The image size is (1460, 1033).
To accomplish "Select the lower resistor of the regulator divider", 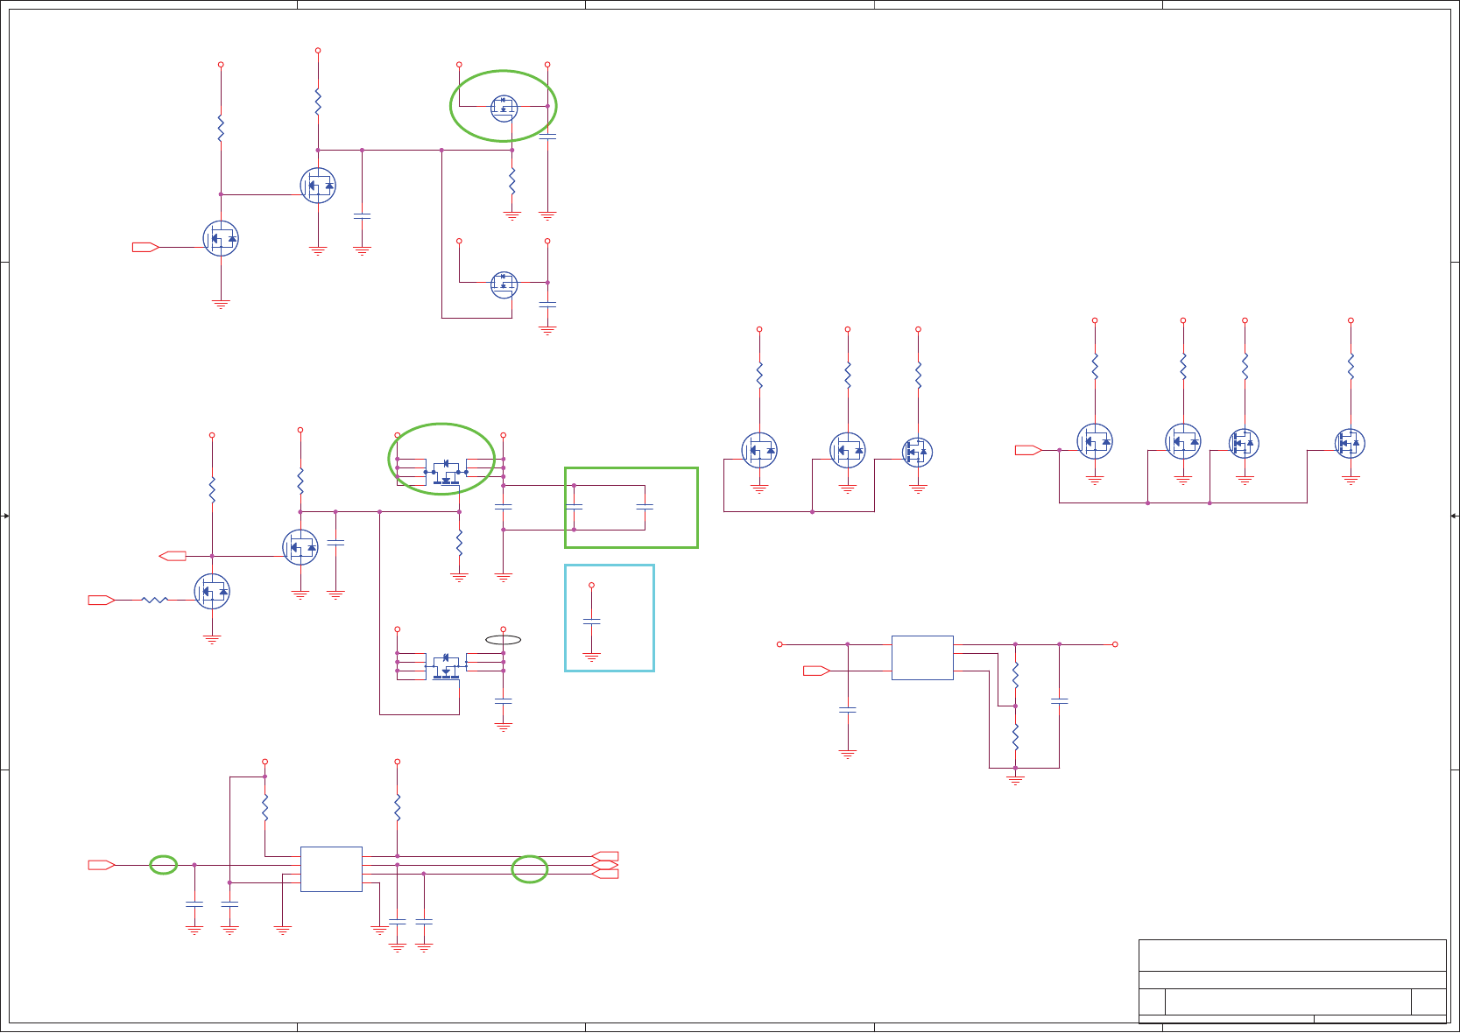I will coord(1015,735).
